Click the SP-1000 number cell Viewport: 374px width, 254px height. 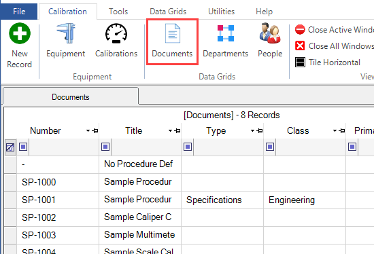[58, 182]
